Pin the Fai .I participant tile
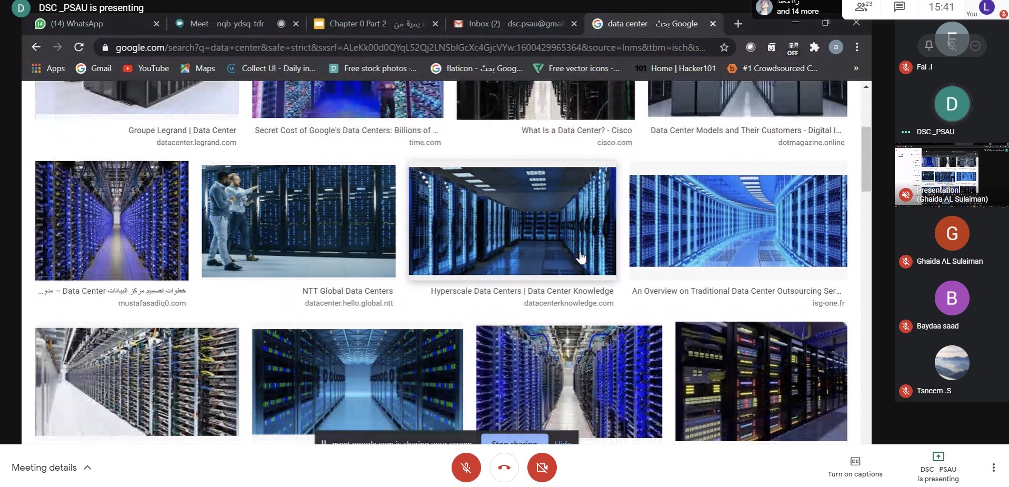 coord(929,46)
